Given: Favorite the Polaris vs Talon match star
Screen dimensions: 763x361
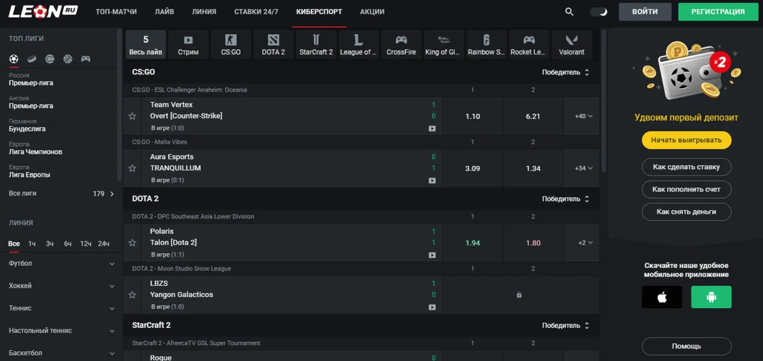Looking at the screenshot, I should point(132,243).
